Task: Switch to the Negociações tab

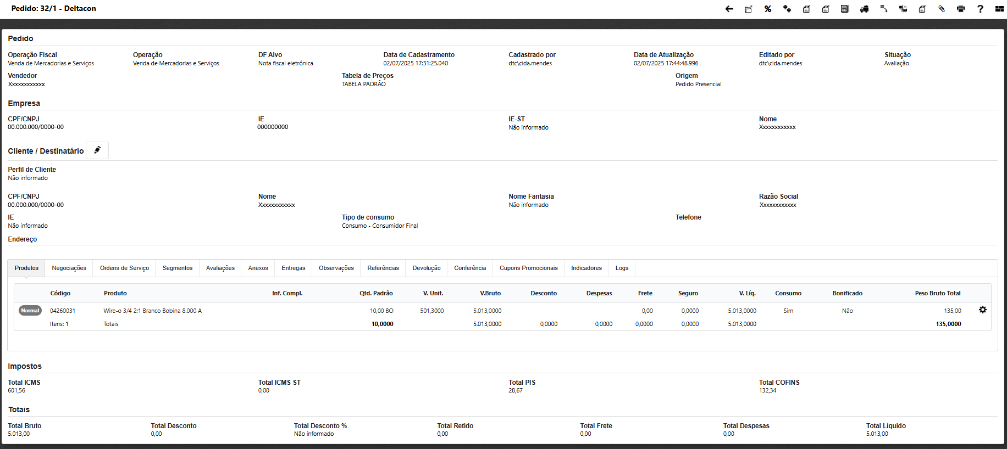Action: click(x=69, y=268)
